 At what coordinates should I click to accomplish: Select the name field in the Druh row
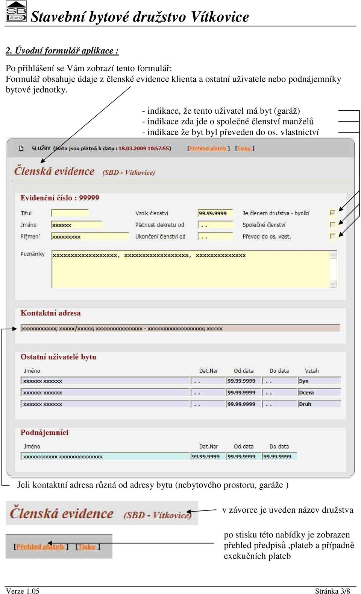coord(105,404)
